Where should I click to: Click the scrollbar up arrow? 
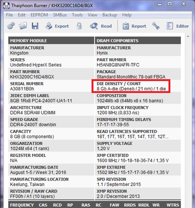(188, 36)
